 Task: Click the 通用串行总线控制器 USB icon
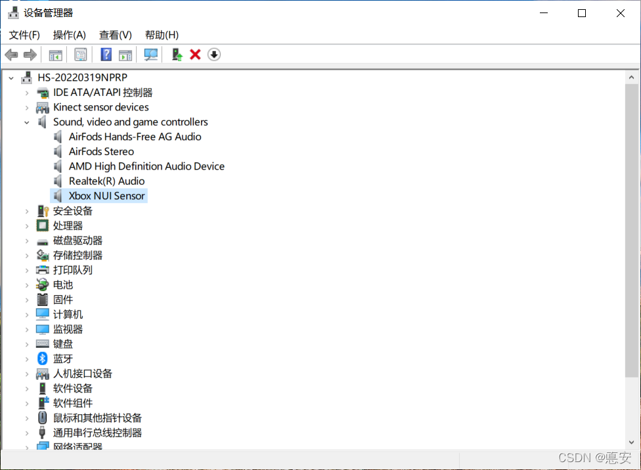pyautogui.click(x=42, y=433)
